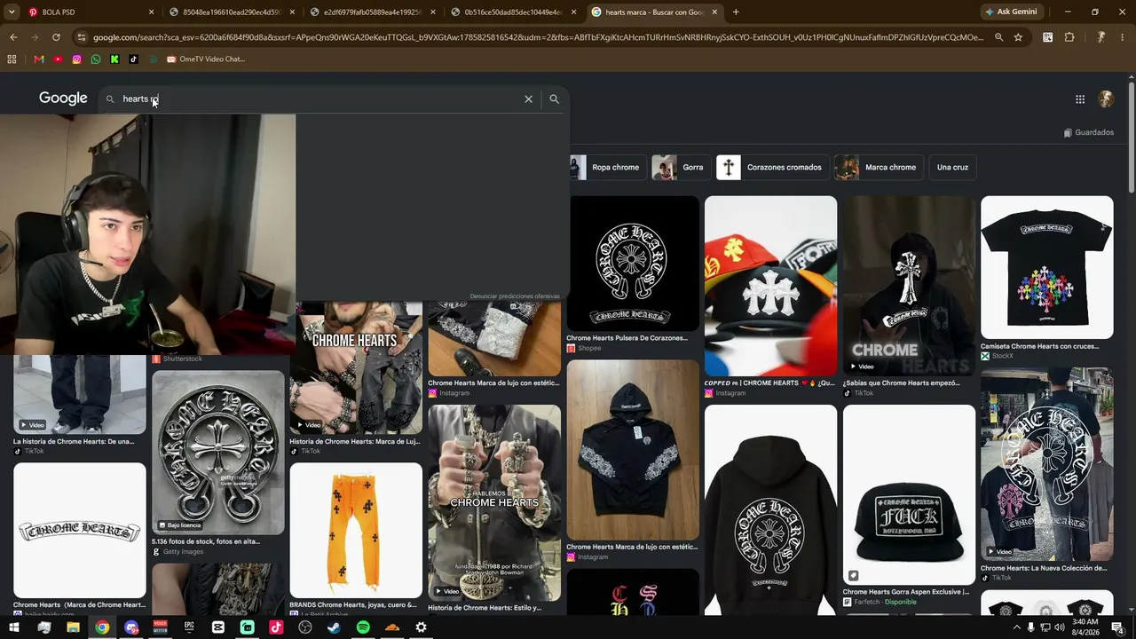The image size is (1136, 639).
Task: Open OBS Studio from the taskbar
Action: [x=305, y=627]
